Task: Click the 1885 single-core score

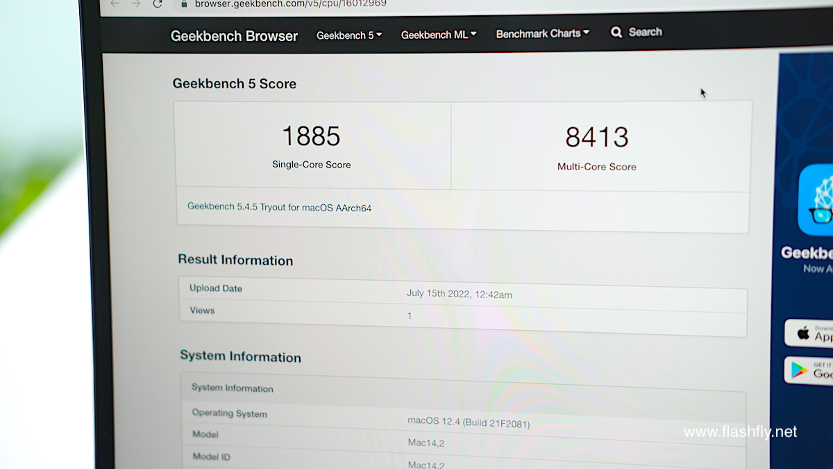Action: [x=311, y=136]
